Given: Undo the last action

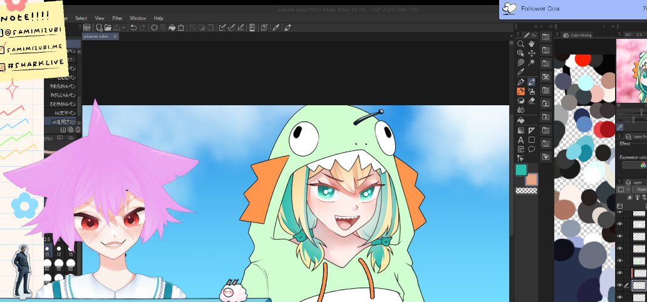Looking at the screenshot, I should click(x=133, y=28).
